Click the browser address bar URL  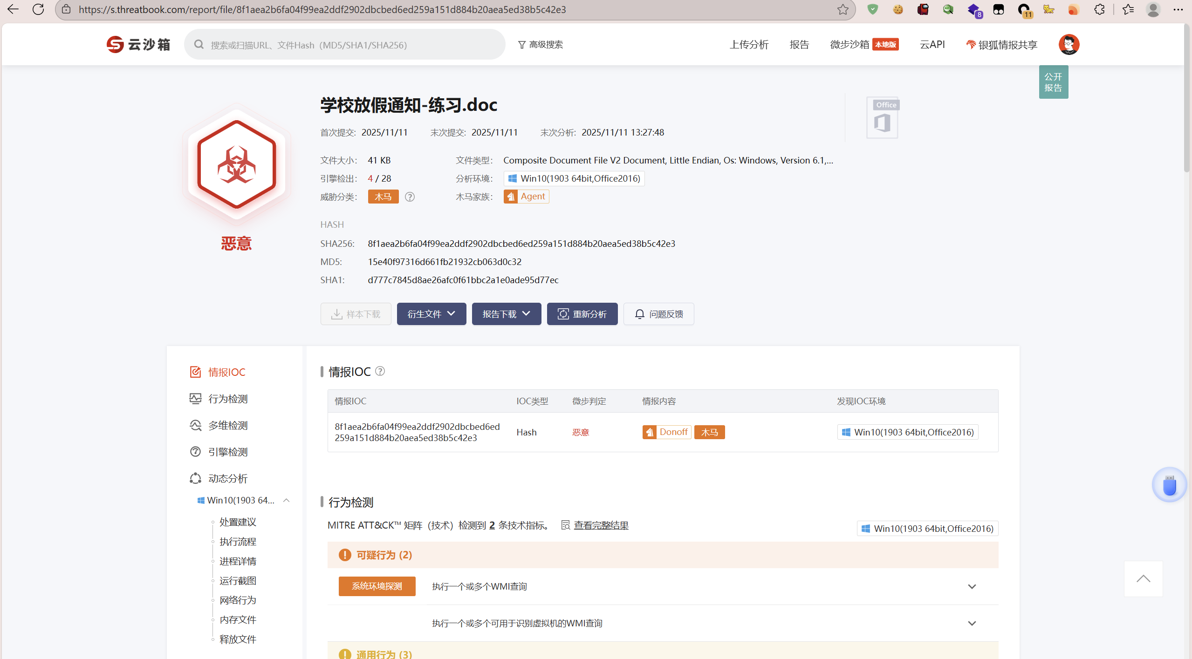322,9
